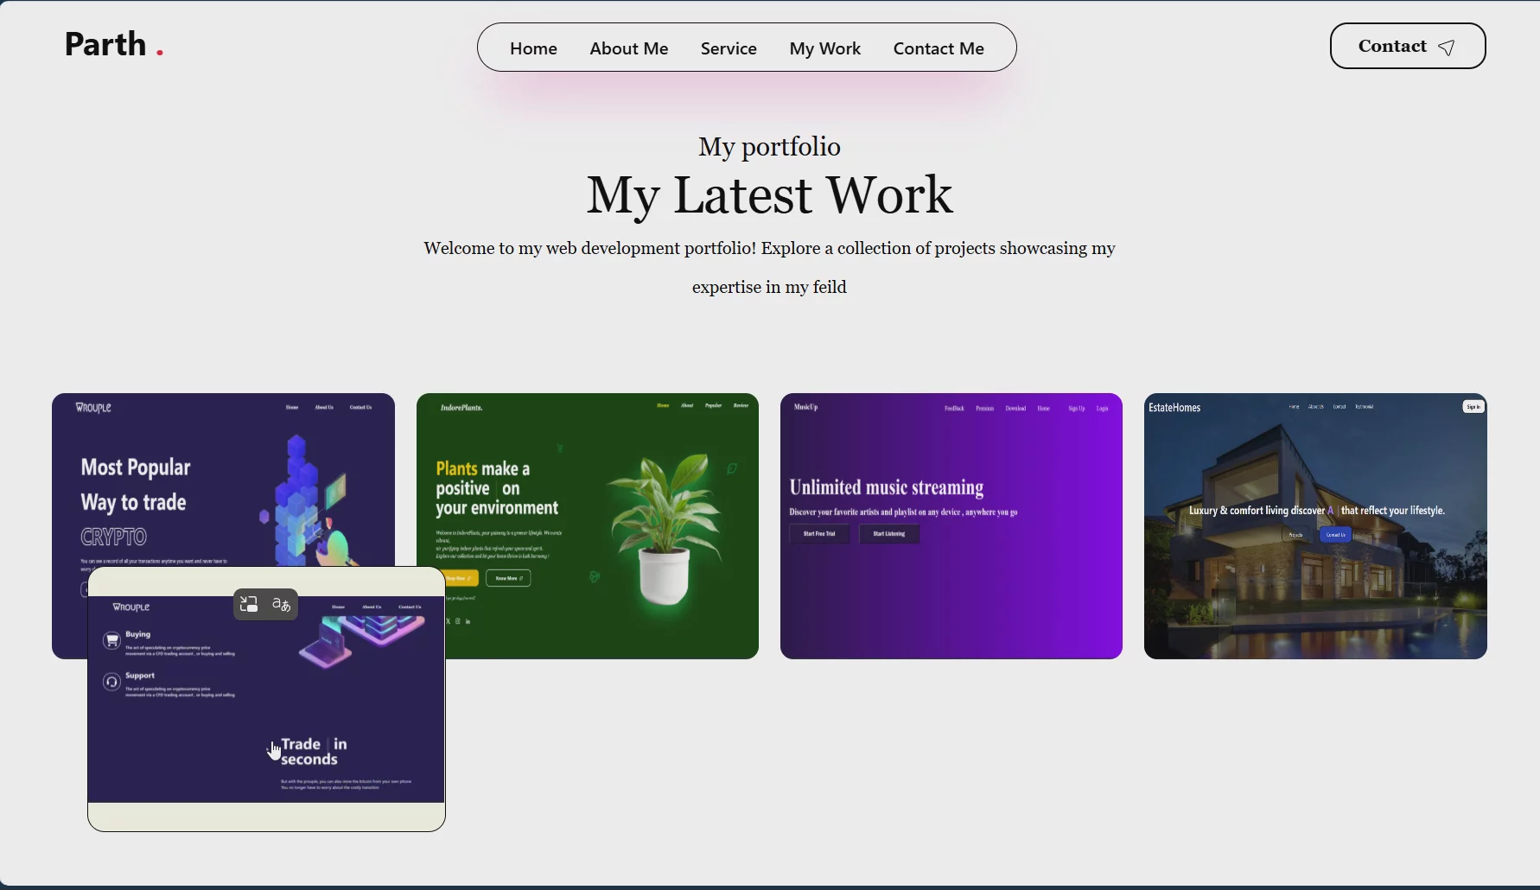Screen dimensions: 1540x890
Task: Click 'Start Free Trial' on the MusicUp card
Action: (818, 533)
